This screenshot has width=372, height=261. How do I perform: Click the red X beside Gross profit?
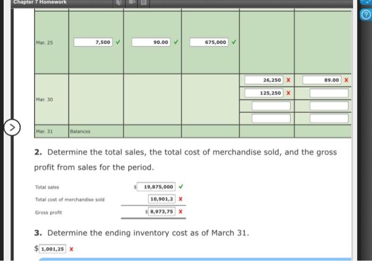click(x=181, y=212)
